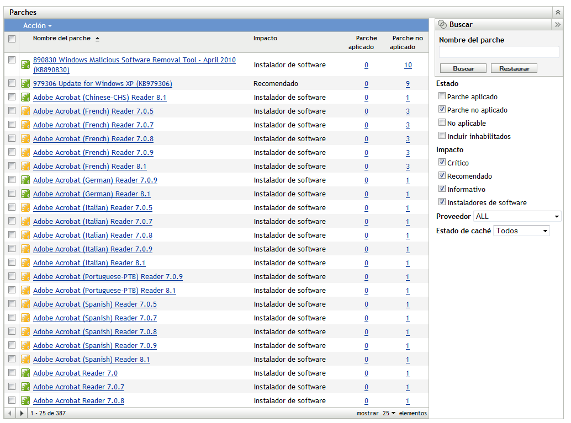Select checkbox for Adobe Acrobat (French) Reader 7.0.9
571x423 pixels.
pyautogui.click(x=12, y=152)
